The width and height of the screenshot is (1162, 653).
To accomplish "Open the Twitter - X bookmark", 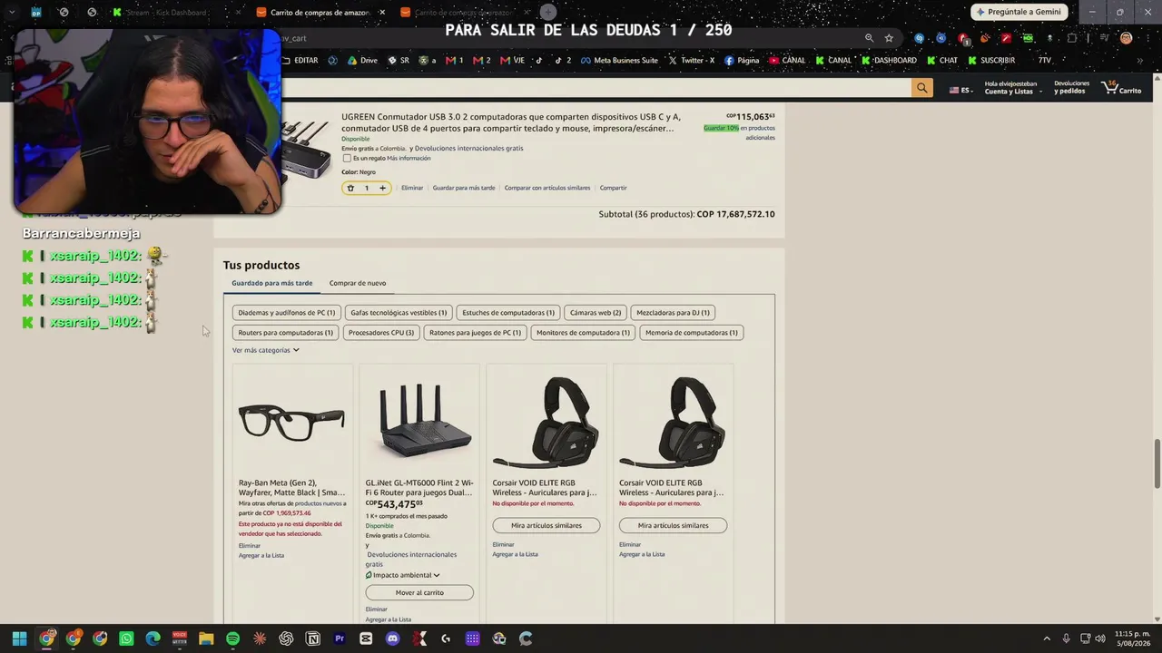I will 691,61.
